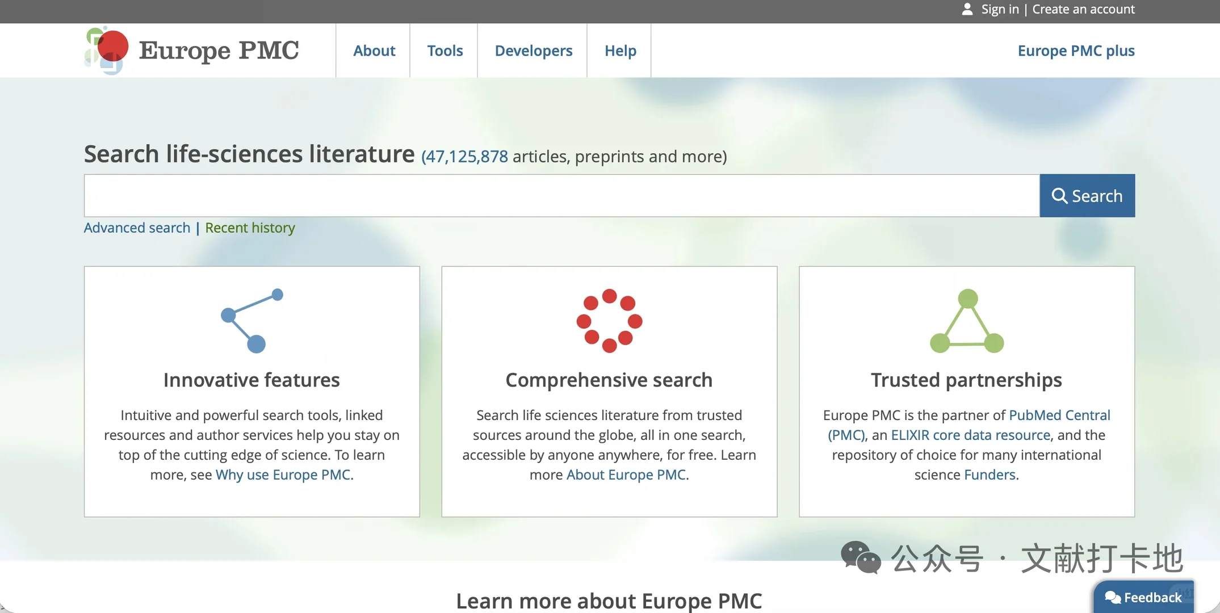This screenshot has width=1220, height=613.
Task: Open the Advanced search link
Action: coord(137,228)
